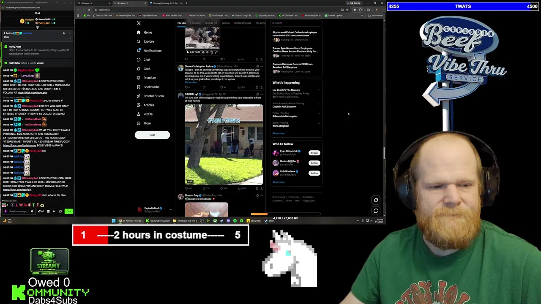Open a new browser tab
The width and height of the screenshot is (541, 304).
(x=186, y=3)
